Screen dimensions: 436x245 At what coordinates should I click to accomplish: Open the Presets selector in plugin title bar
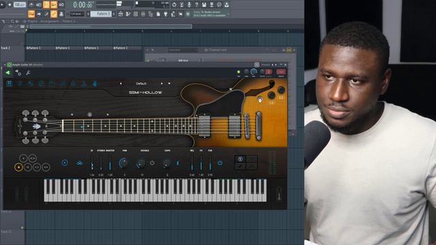[x=266, y=65]
